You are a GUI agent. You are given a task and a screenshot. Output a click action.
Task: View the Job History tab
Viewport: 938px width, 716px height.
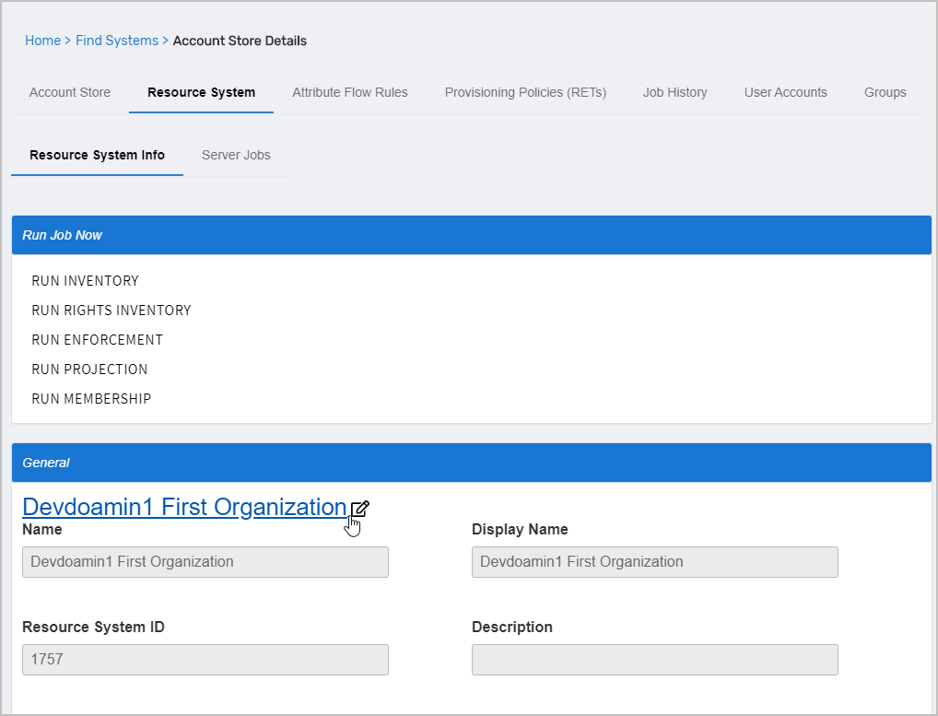click(x=675, y=92)
